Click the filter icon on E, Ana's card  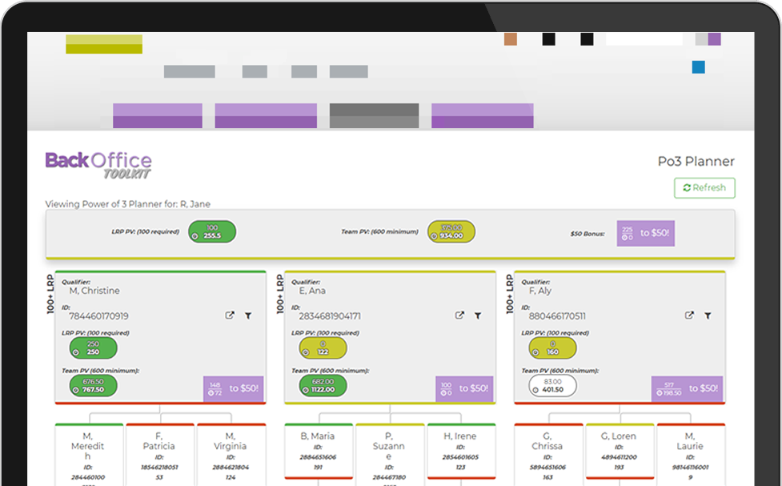[478, 316]
